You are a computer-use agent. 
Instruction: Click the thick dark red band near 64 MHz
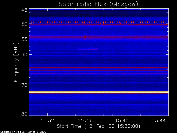(99, 68)
